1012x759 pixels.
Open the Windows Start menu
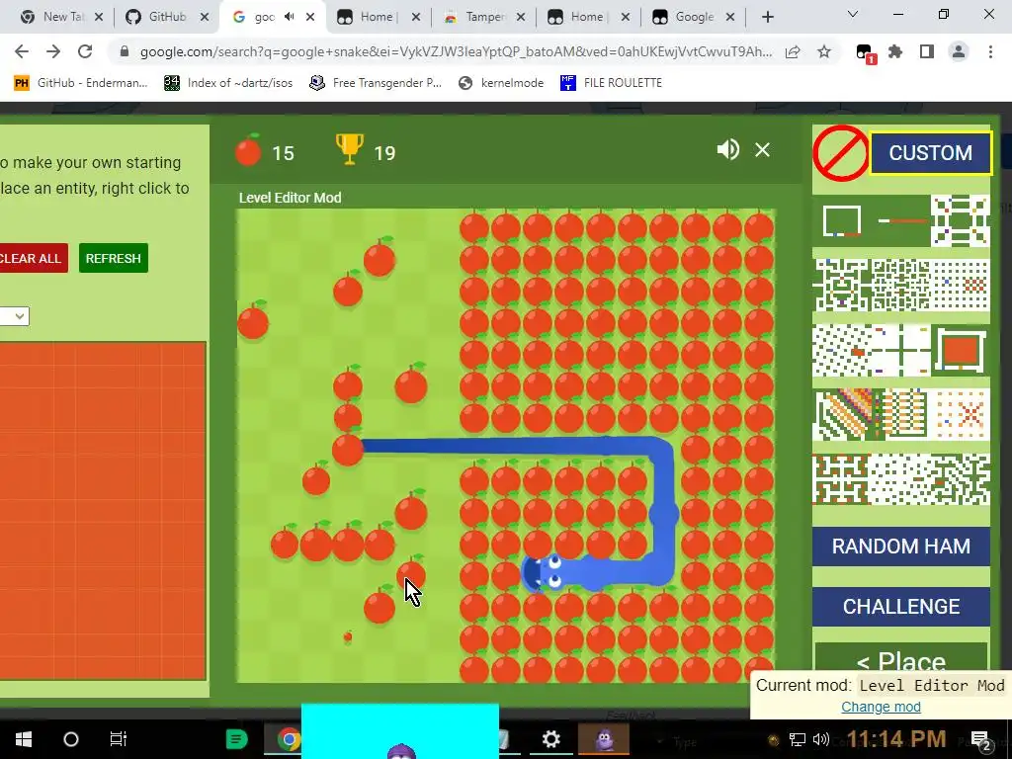click(24, 739)
